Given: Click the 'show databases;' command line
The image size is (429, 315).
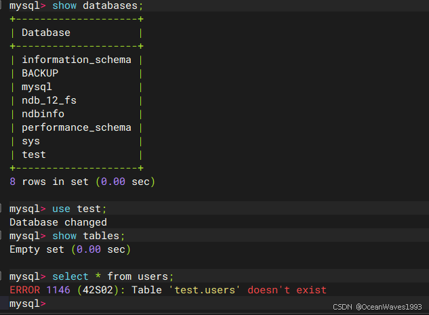Looking at the screenshot, I should point(76,5).
